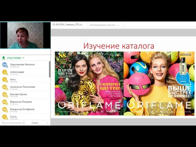Viewport: 196px width, 147px height.
Task: Click the presenter webcam video
Action: point(25,35)
